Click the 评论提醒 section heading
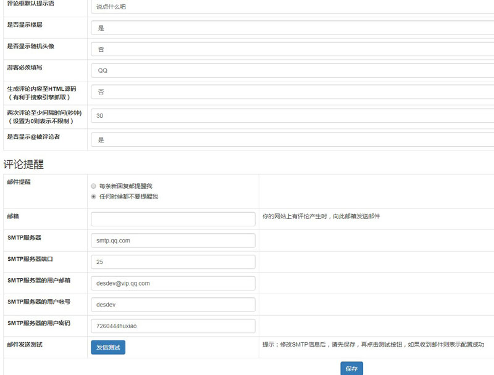The image size is (494, 375). tap(23, 164)
